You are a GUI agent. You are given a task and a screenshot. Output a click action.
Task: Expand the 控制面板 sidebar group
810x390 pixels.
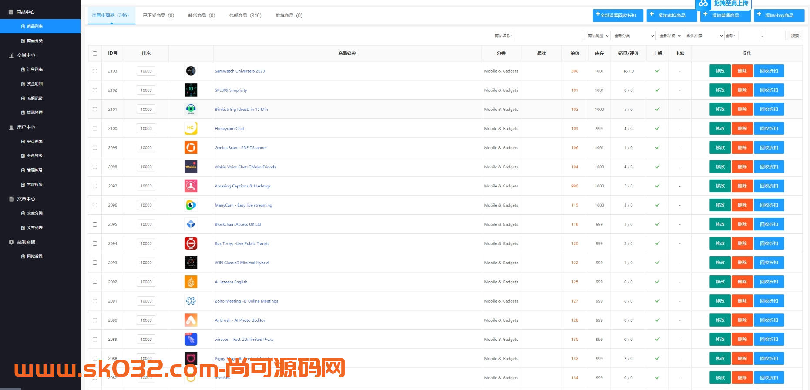[40, 242]
